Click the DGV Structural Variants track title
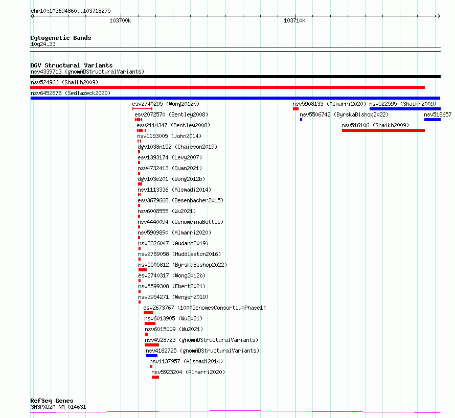 coord(72,65)
